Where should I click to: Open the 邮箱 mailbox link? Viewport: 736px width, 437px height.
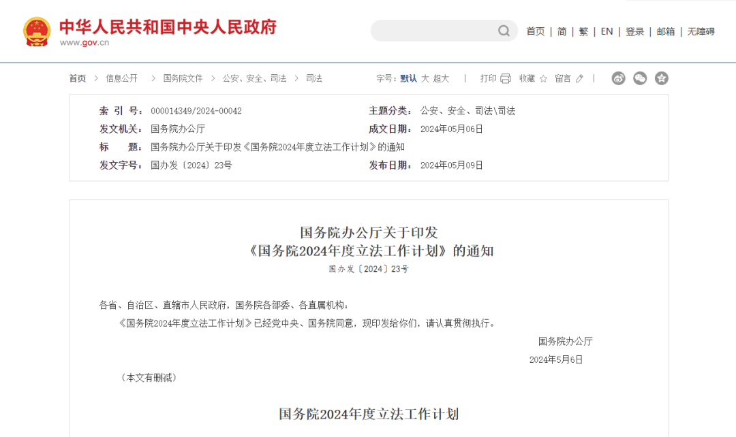pos(666,31)
